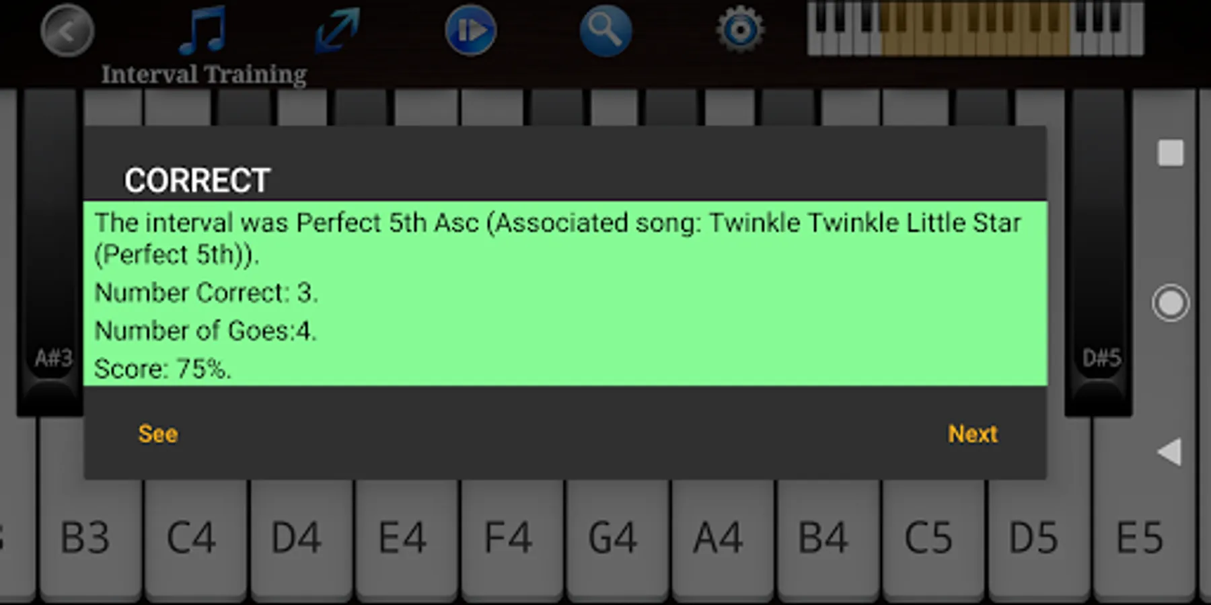This screenshot has width=1211, height=605.
Task: Tap the back arrow icon
Action: click(x=67, y=31)
